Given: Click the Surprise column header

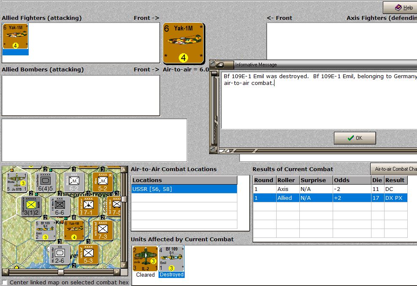Looking at the screenshot, I should [316, 180].
